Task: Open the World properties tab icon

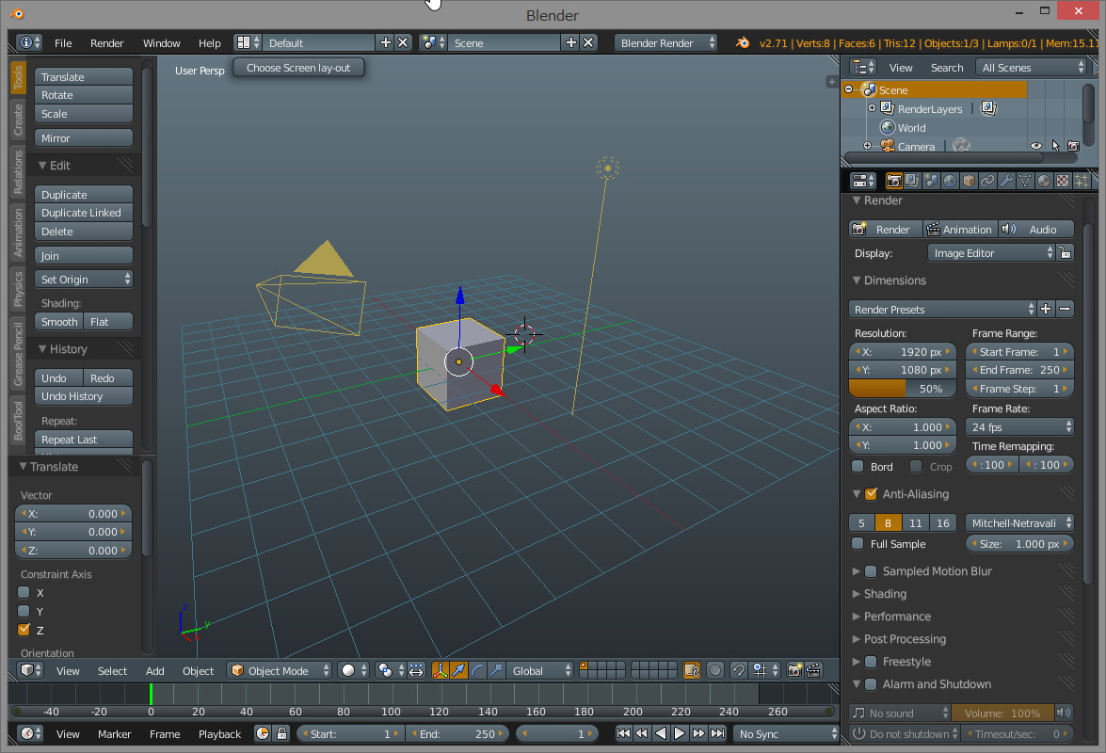Action: 950,181
